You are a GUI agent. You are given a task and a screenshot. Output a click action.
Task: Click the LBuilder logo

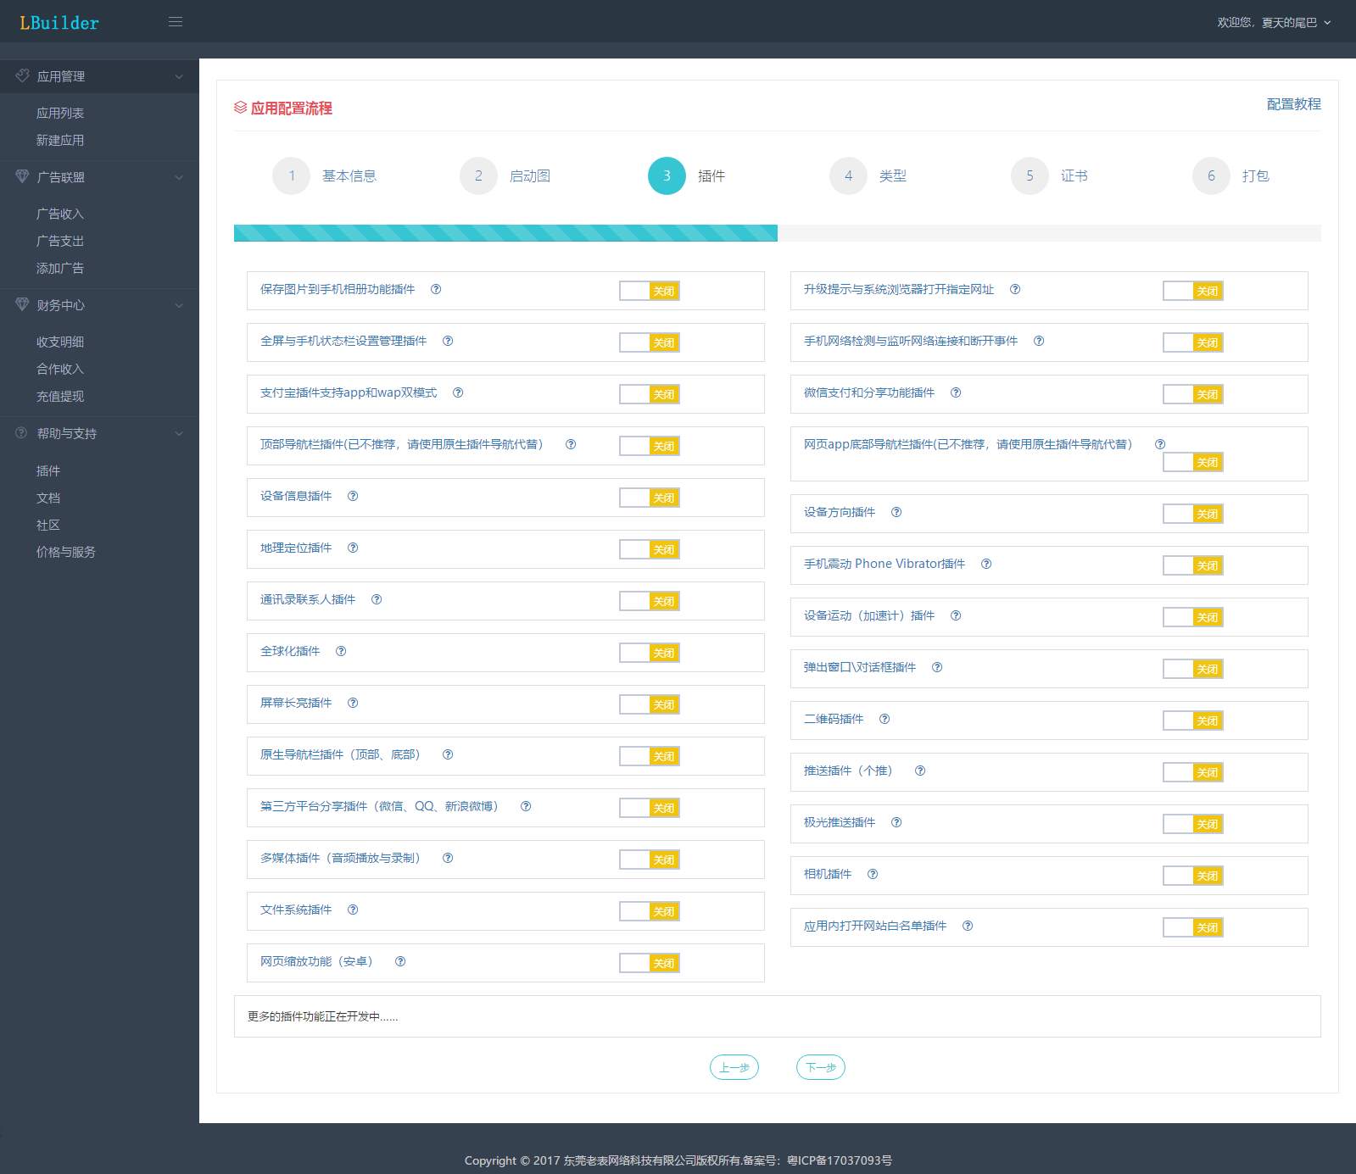pyautogui.click(x=59, y=23)
